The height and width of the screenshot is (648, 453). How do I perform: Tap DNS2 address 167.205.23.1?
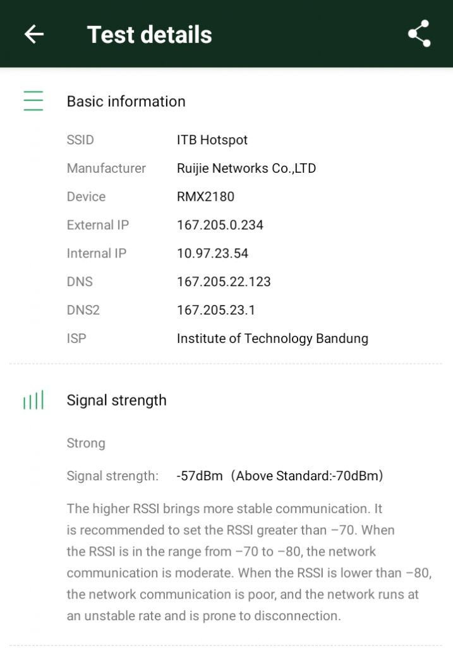click(216, 311)
